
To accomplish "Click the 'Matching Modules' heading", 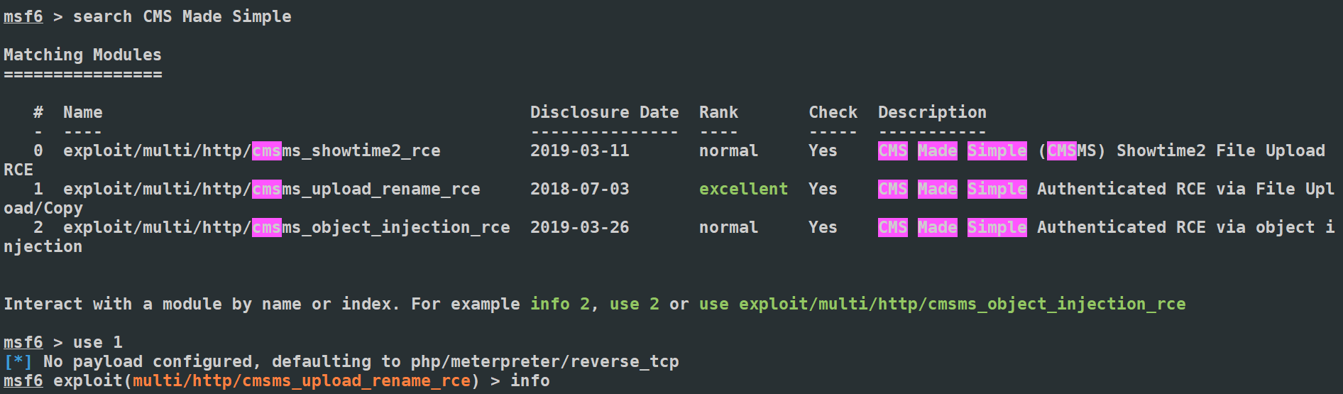I will 82,55.
